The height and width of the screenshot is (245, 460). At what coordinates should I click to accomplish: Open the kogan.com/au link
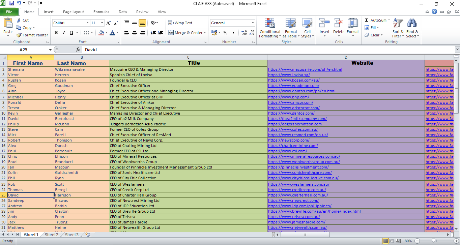pyautogui.click(x=294, y=80)
